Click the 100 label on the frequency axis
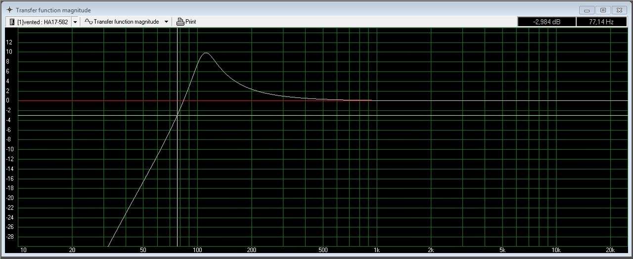 (x=197, y=250)
